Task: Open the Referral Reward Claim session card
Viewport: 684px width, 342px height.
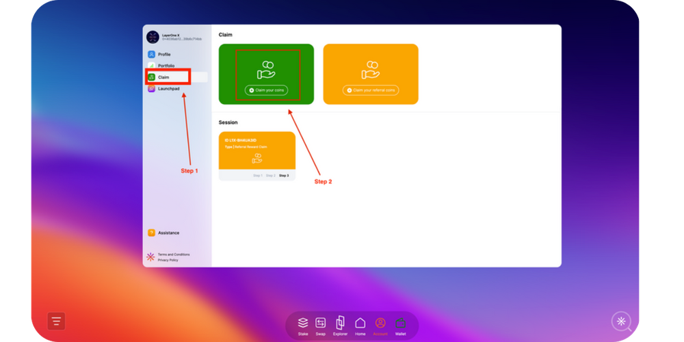Action: tap(257, 151)
